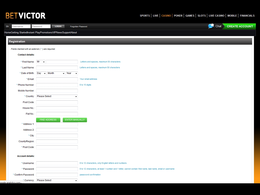Viewport: 260px width, 195px height.
Task: Click the EN language selector
Action: click(7, 26)
